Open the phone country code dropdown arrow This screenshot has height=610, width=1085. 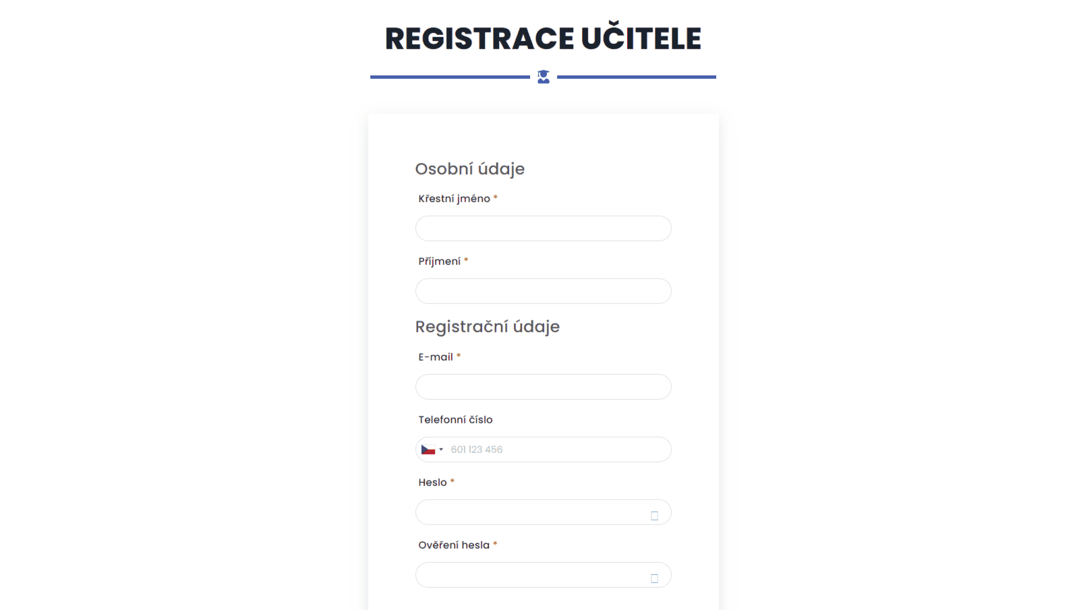441,450
